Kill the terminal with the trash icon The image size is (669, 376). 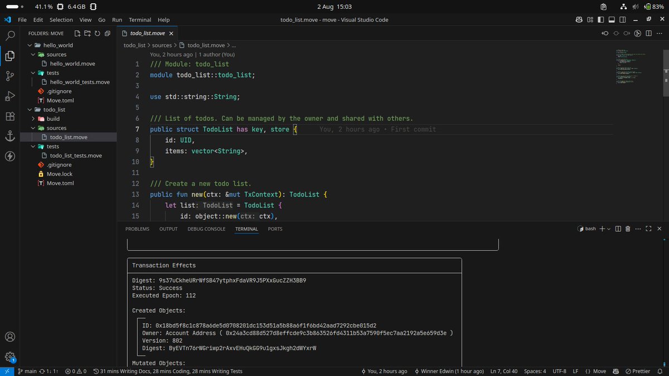628,229
